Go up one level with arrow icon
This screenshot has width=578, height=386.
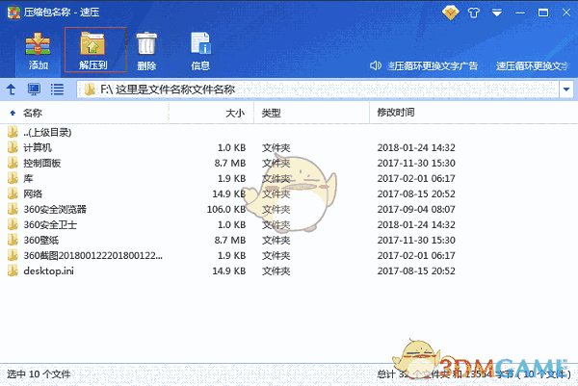click(11, 90)
